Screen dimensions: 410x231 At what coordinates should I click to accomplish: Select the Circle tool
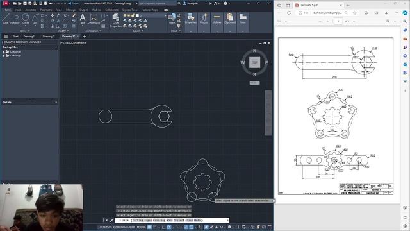26,19
